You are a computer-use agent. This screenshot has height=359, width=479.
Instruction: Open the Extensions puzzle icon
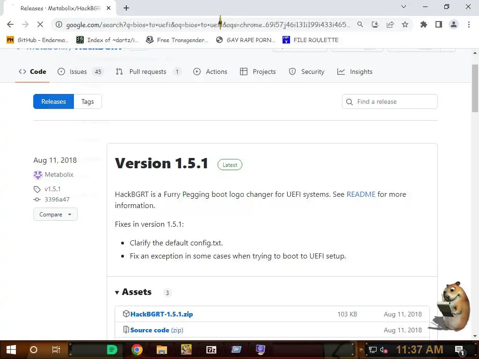pyautogui.click(x=424, y=24)
